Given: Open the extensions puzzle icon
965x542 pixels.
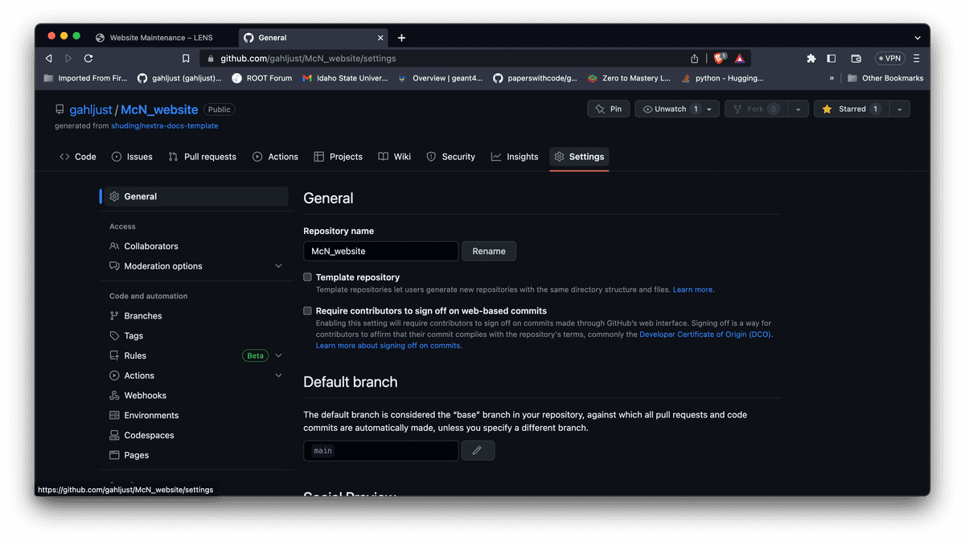Looking at the screenshot, I should 811,59.
